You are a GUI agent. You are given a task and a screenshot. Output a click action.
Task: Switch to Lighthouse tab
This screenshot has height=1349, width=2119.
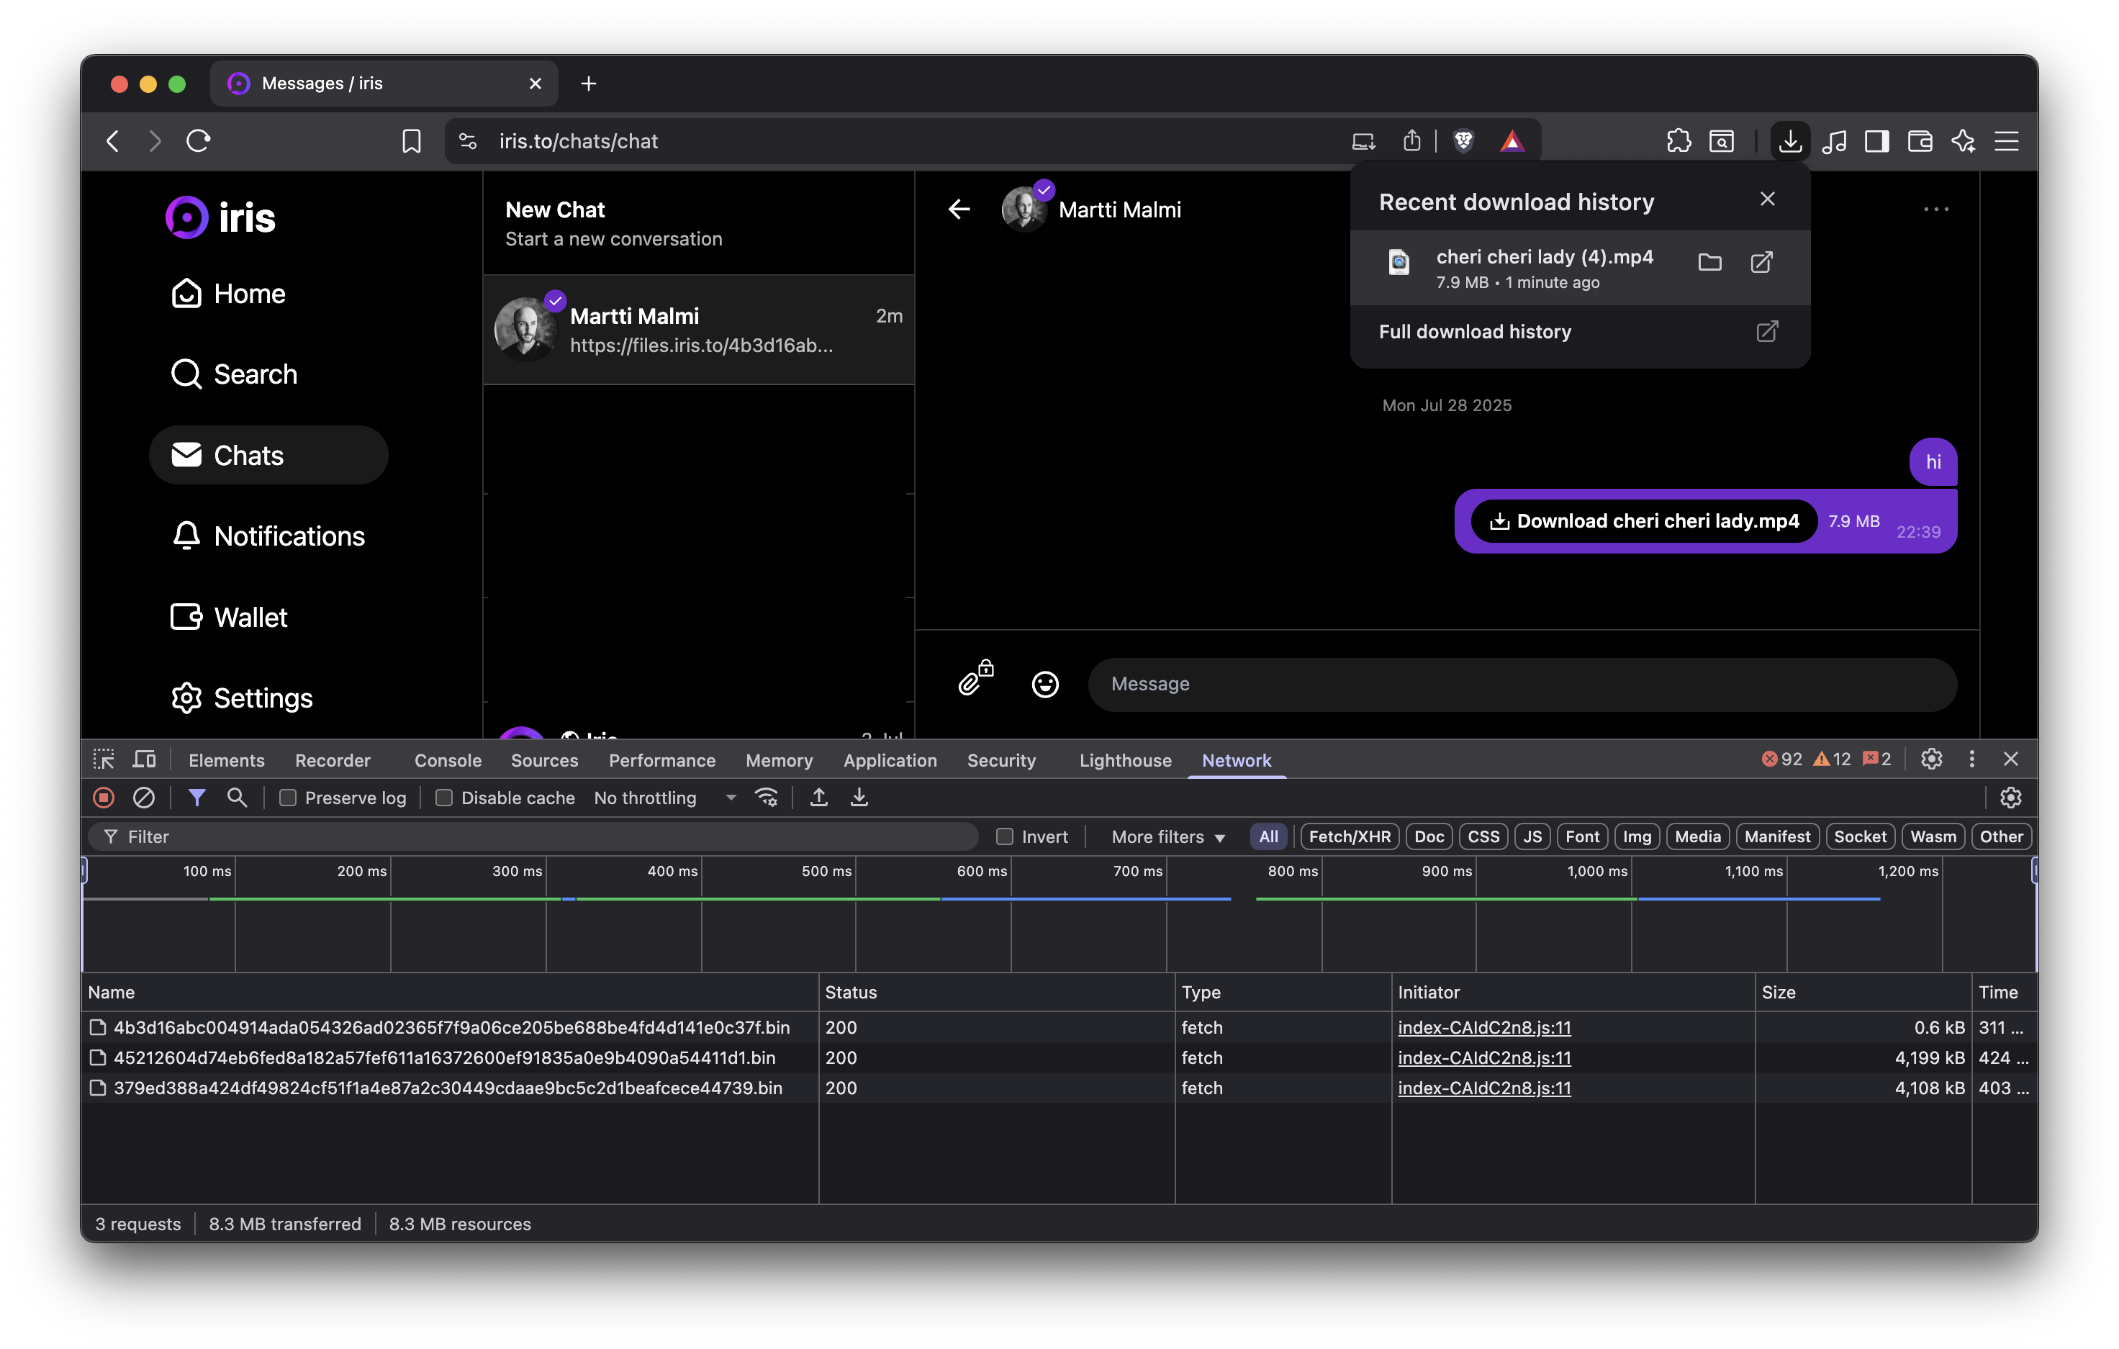(x=1124, y=760)
